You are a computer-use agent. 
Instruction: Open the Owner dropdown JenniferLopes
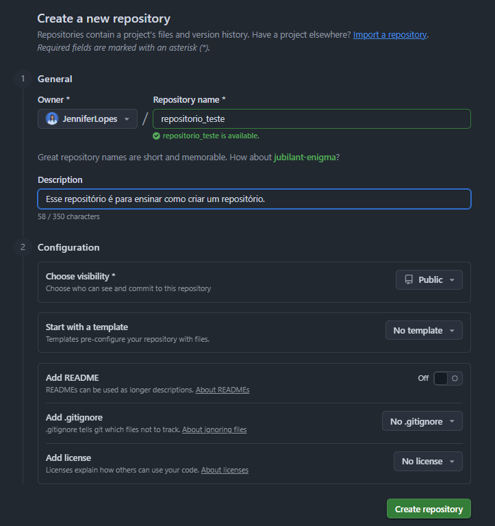pos(88,119)
